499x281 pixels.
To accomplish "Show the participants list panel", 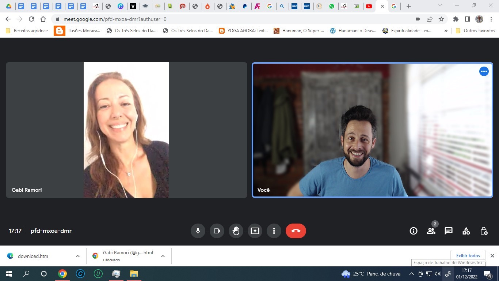I will 431,231.
